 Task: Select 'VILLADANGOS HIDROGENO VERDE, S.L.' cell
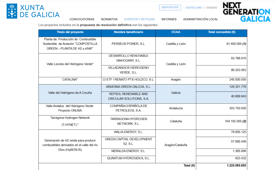129,71
